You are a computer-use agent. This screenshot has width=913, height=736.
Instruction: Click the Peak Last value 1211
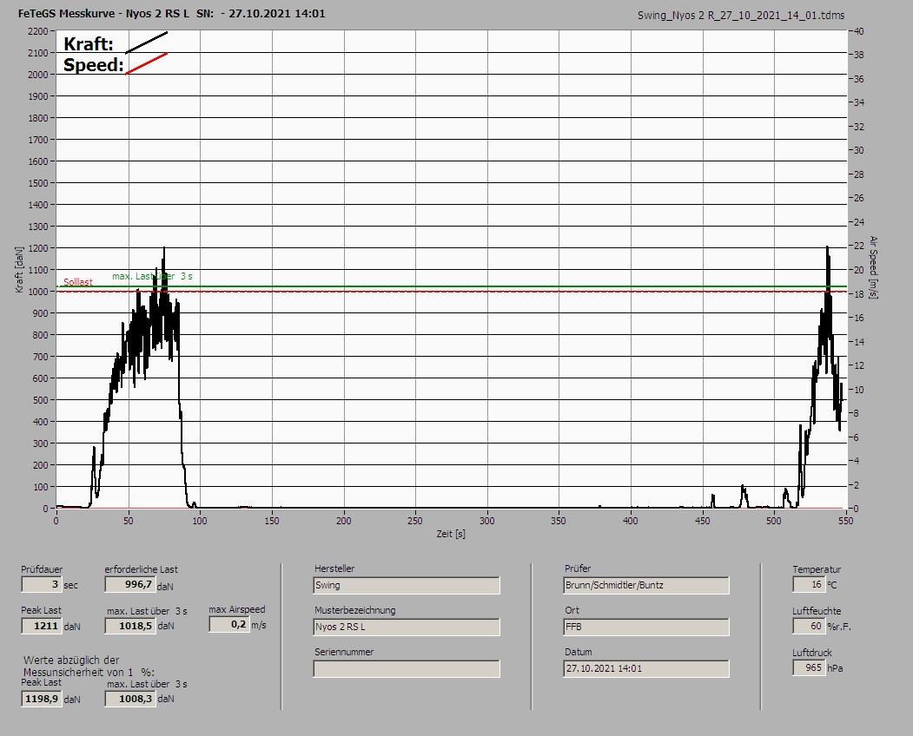(41, 626)
